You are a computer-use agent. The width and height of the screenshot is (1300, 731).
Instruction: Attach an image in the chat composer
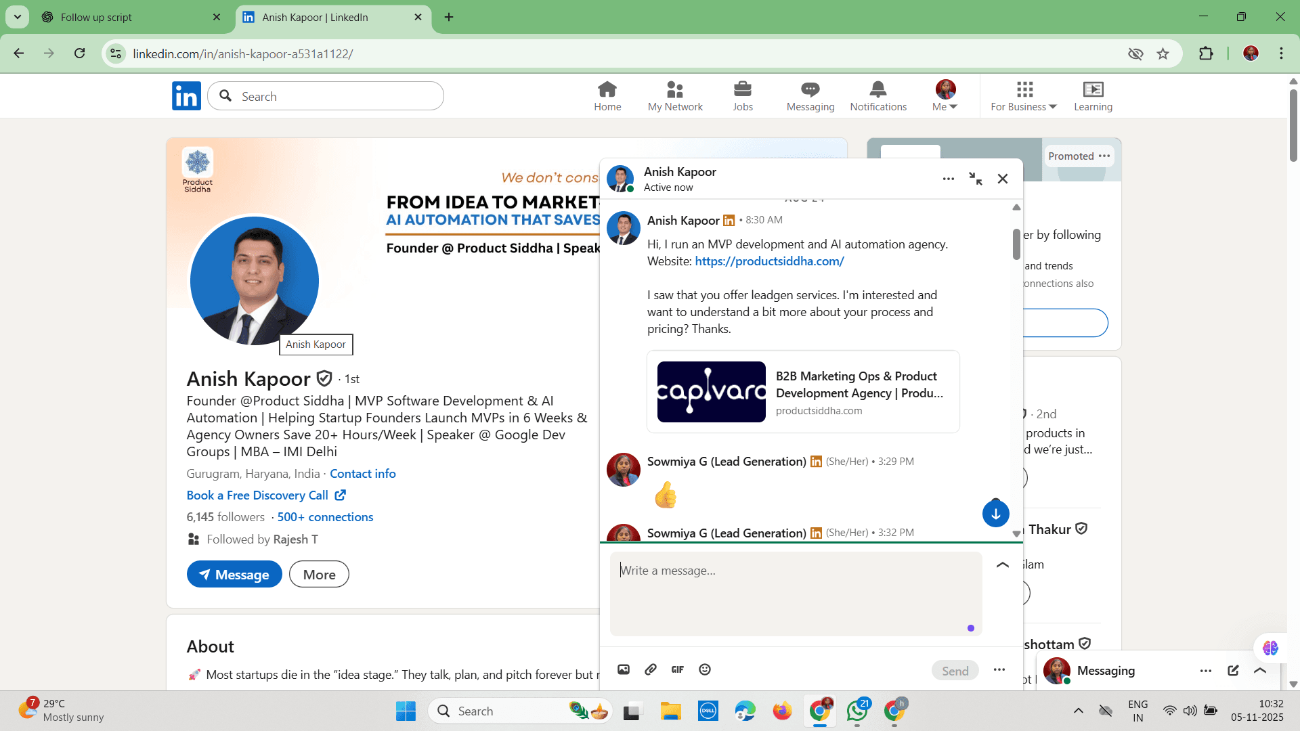click(624, 669)
